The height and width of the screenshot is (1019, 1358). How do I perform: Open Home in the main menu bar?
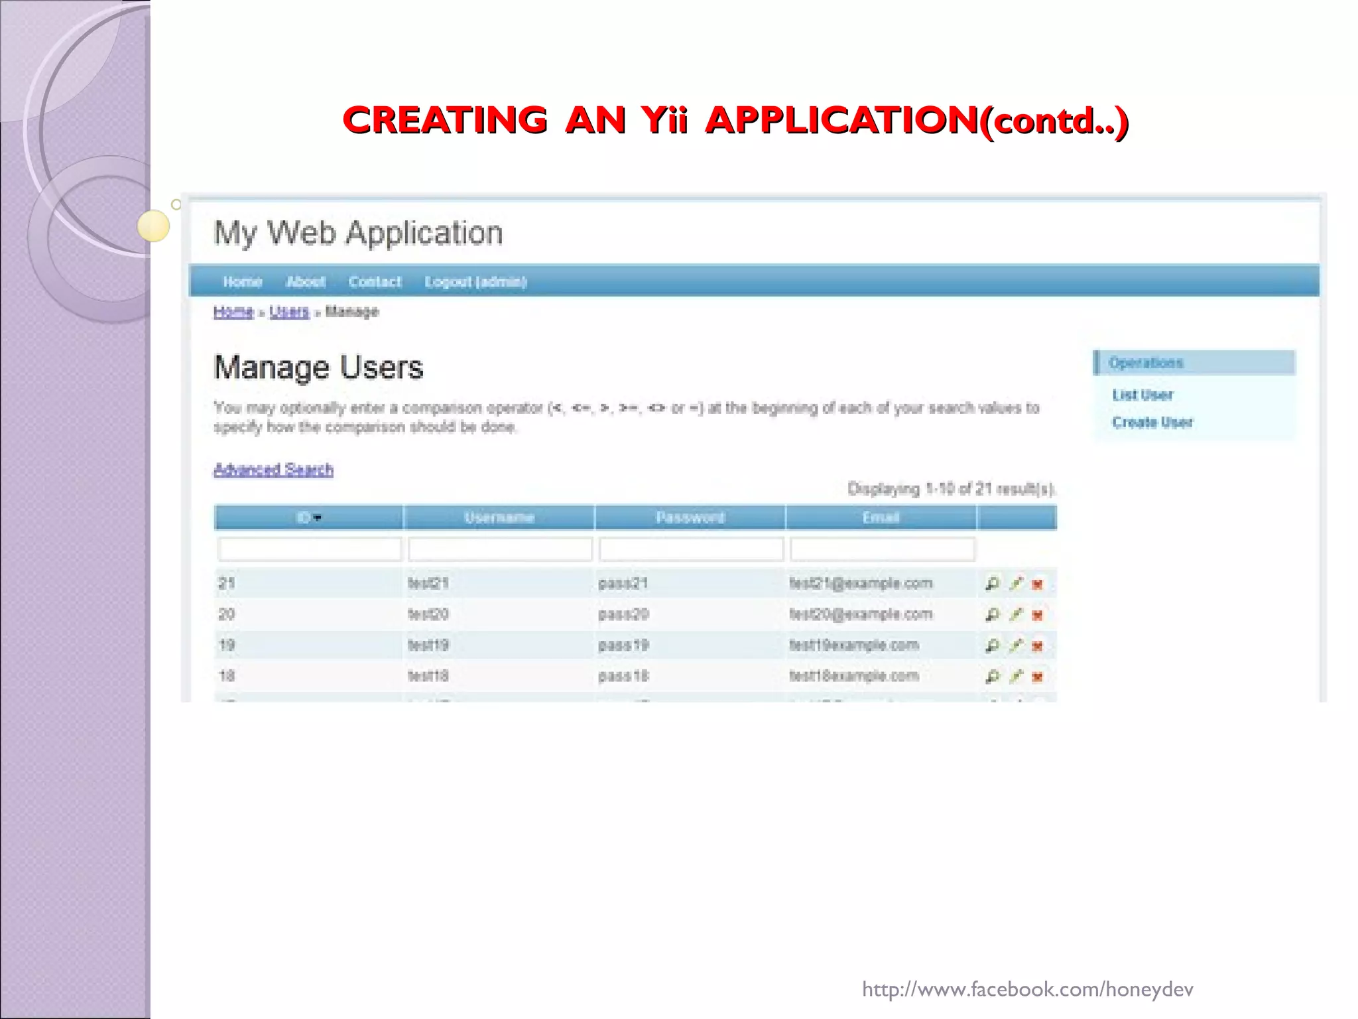point(243,282)
